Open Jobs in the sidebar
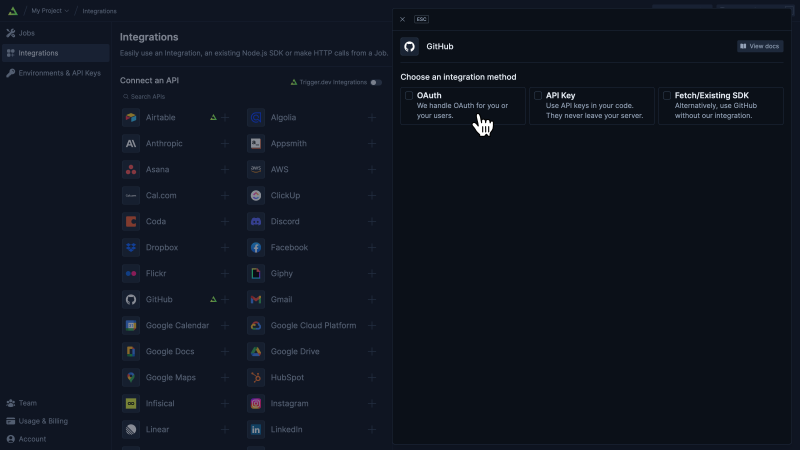 (x=55, y=33)
